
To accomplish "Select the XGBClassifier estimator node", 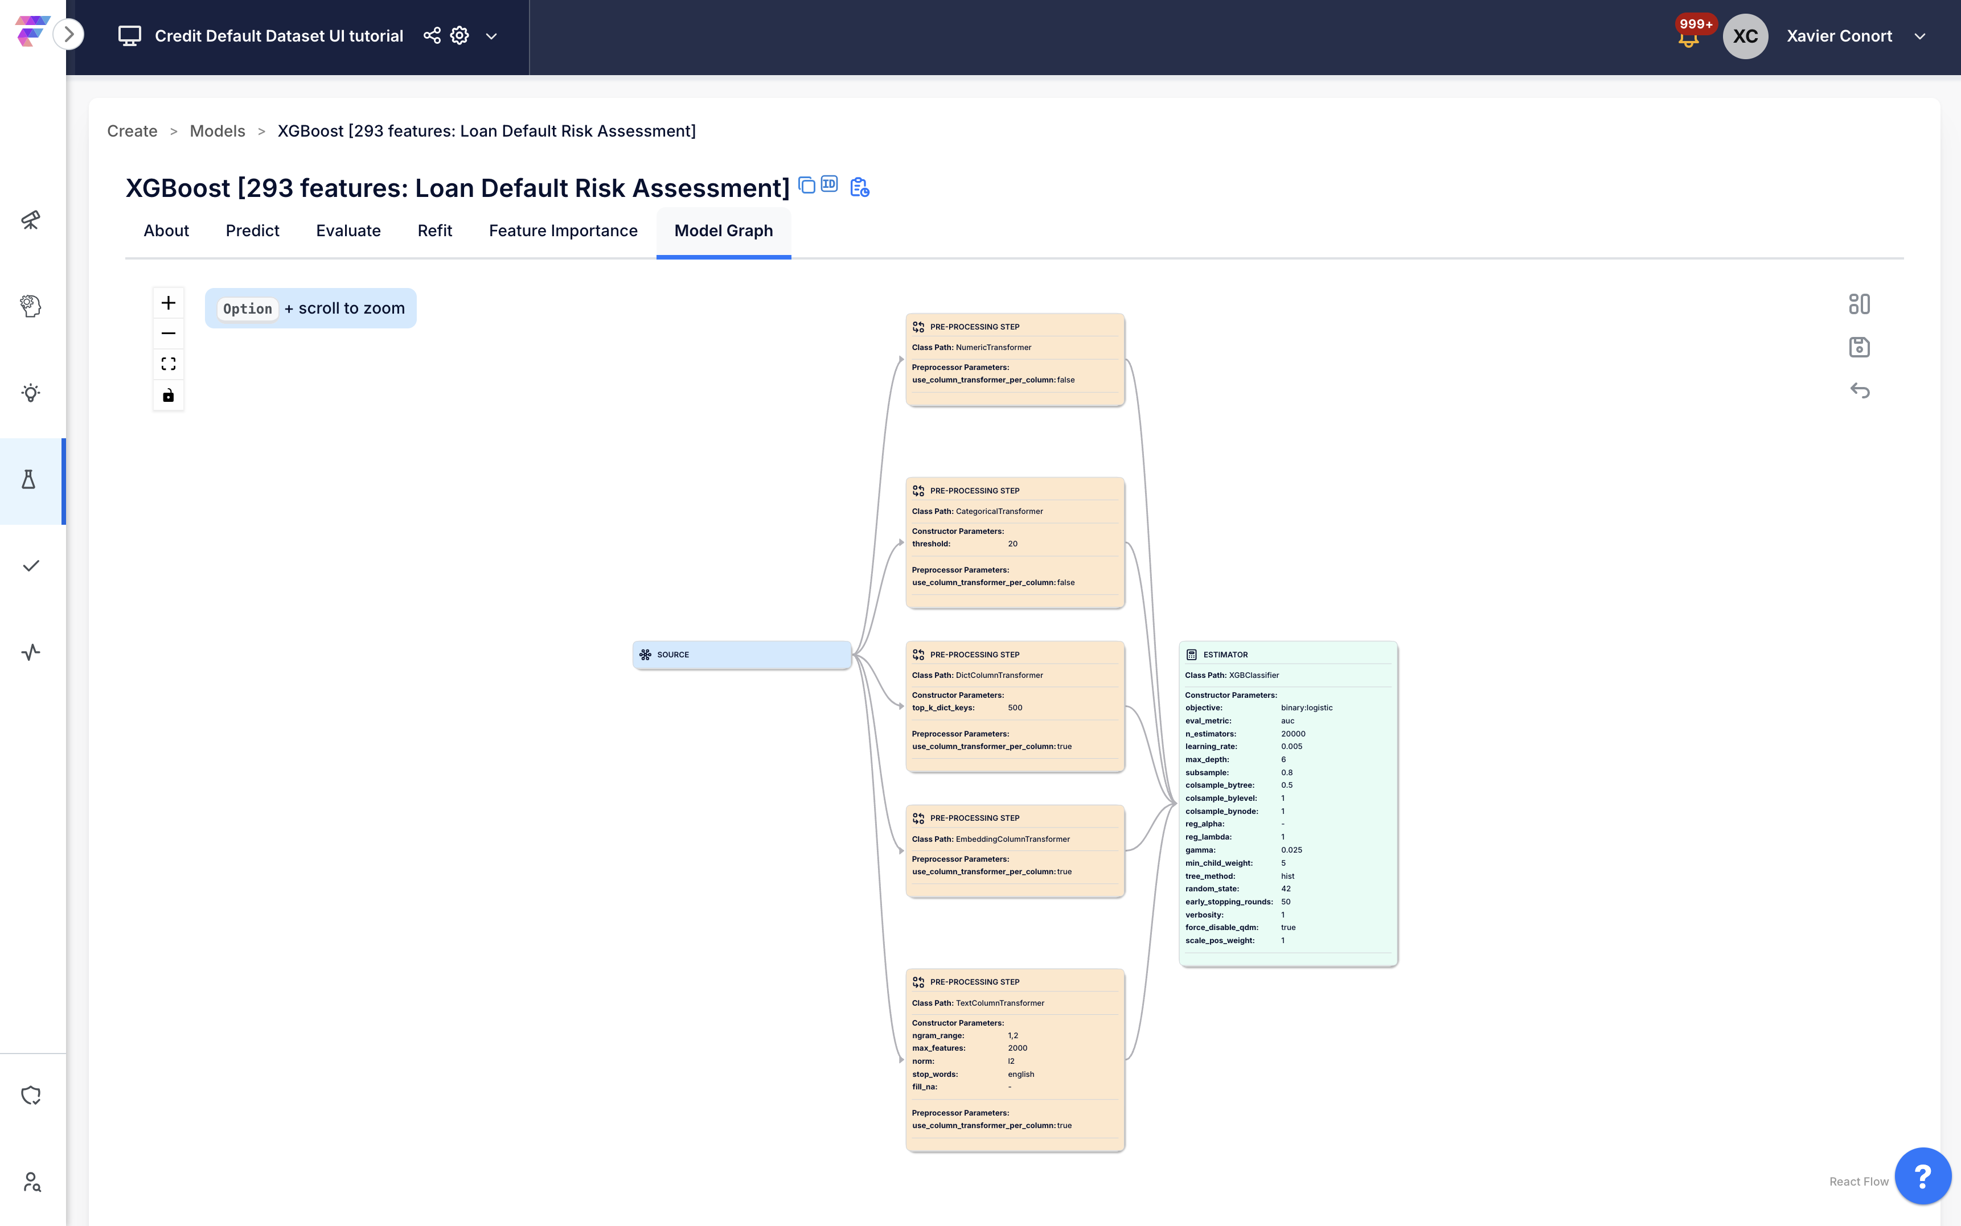I will 1288,803.
